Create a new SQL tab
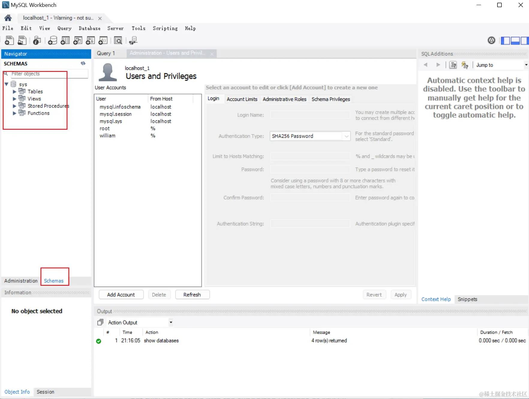529x399 pixels. click(9, 40)
